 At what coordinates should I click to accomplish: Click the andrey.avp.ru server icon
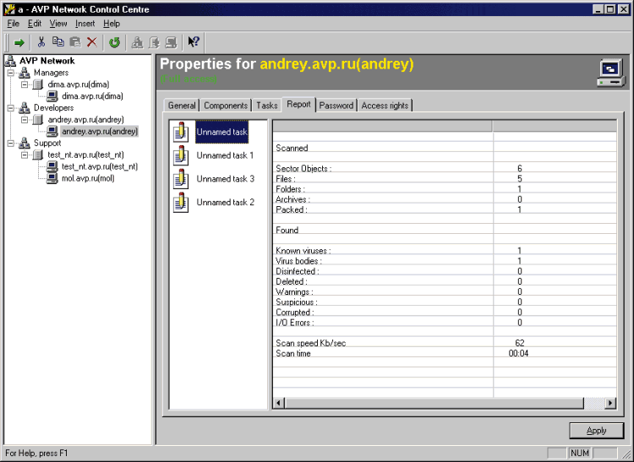(x=38, y=120)
